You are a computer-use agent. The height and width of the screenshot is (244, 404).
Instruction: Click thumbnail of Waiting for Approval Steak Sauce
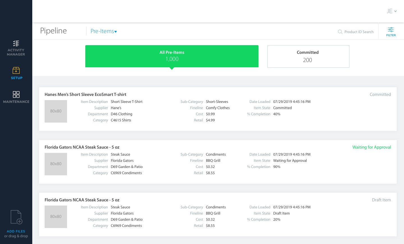click(56, 164)
